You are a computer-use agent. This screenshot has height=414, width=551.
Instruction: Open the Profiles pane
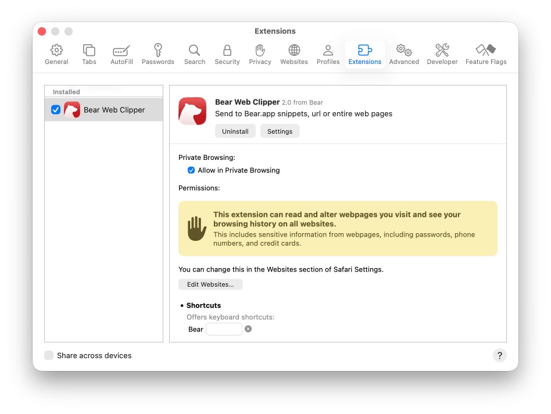[x=328, y=55]
